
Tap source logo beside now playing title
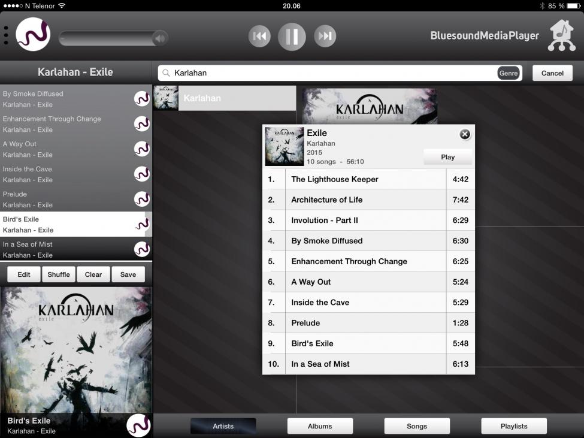(x=138, y=425)
